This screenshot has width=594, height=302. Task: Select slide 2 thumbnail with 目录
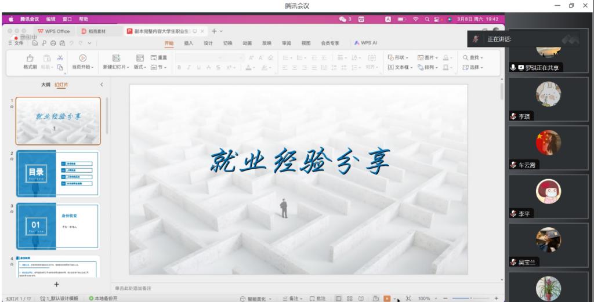57,173
